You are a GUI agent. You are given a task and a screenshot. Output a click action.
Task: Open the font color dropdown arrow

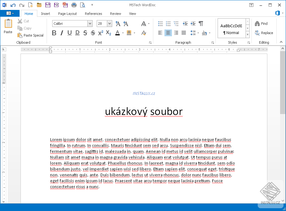pos(123,33)
